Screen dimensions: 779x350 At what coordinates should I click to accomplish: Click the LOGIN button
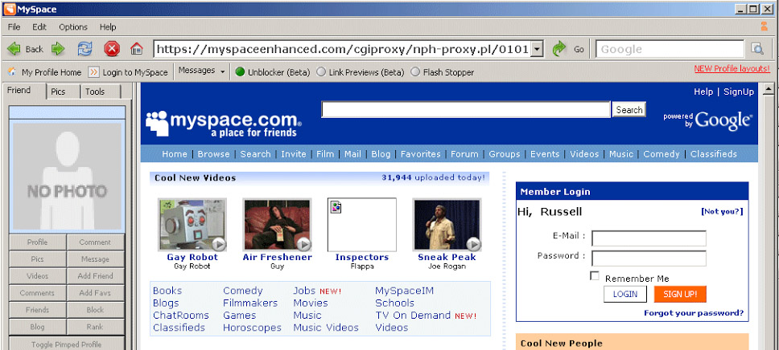pyautogui.click(x=625, y=294)
